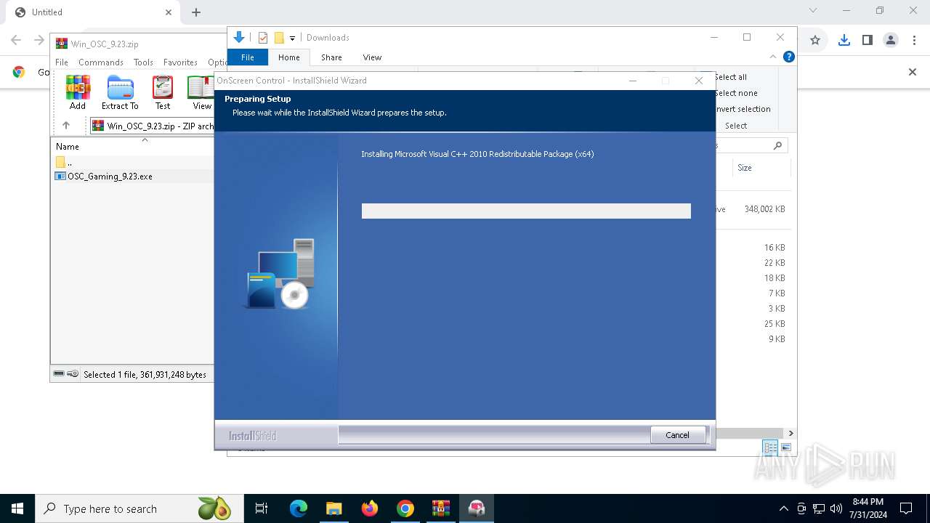This screenshot has width=930, height=523.
Task: Open the network icon in system tray
Action: pos(819,508)
